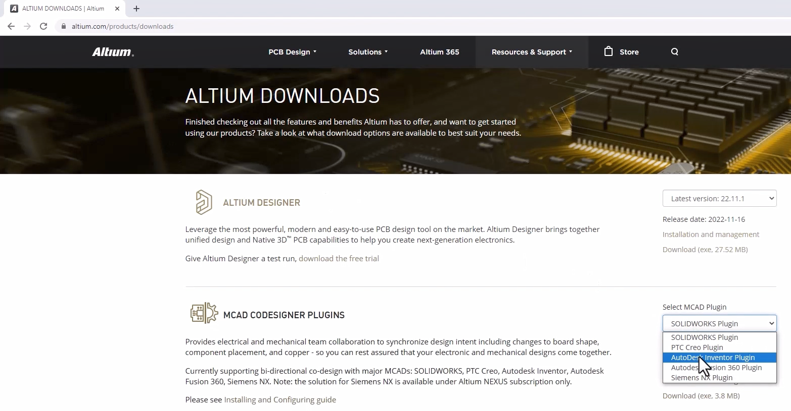Choose the PTC Creo Plugin option
This screenshot has height=411, width=791.
point(697,347)
